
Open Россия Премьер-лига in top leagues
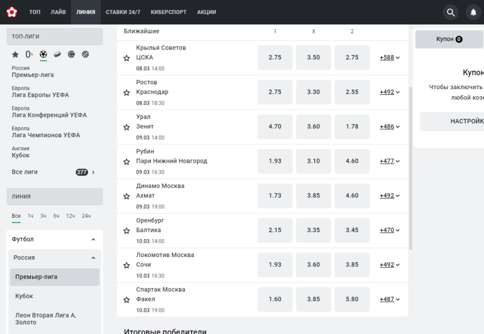(33, 72)
